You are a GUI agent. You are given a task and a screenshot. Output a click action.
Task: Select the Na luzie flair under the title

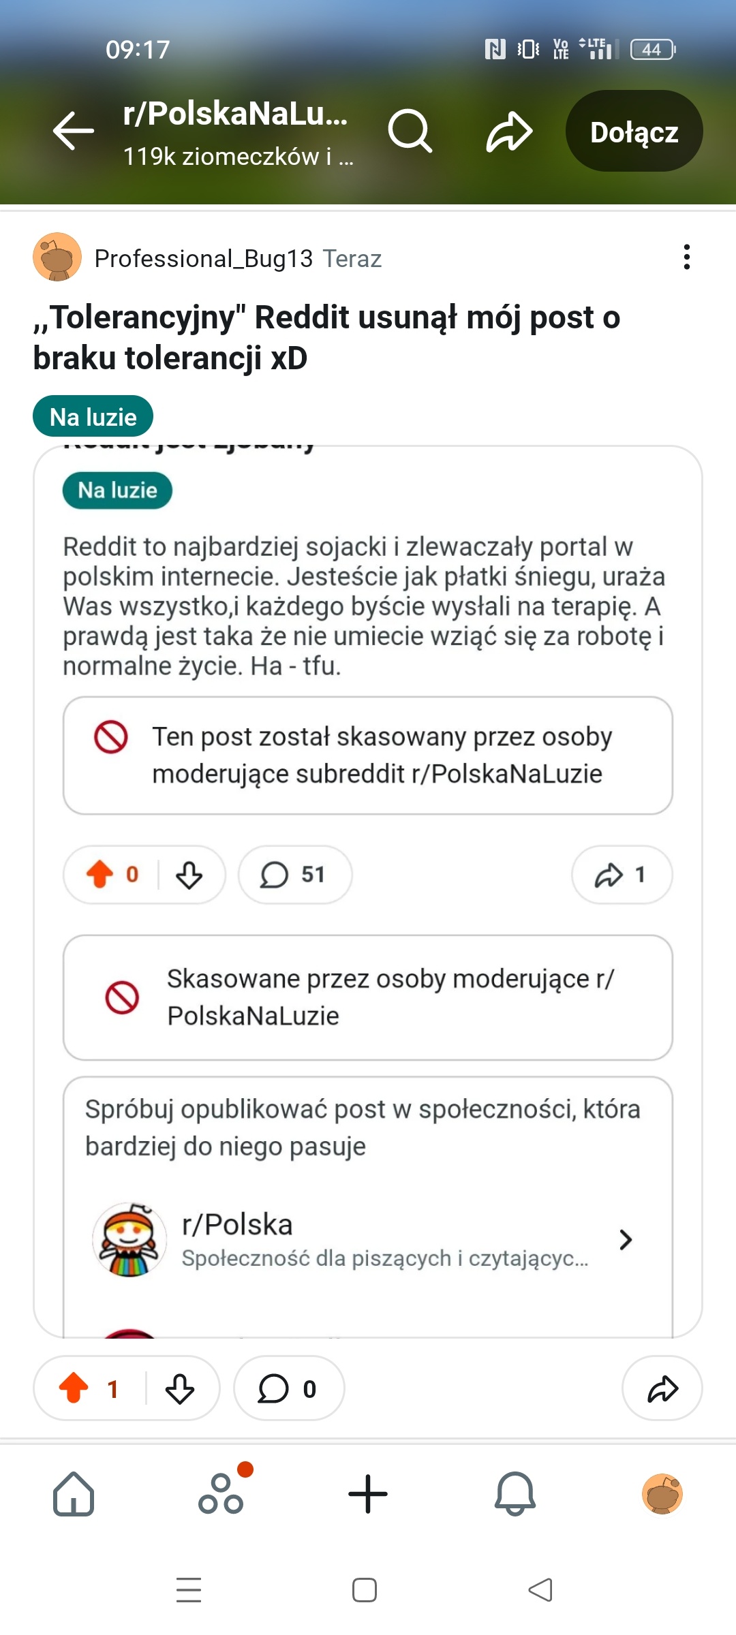tap(93, 417)
